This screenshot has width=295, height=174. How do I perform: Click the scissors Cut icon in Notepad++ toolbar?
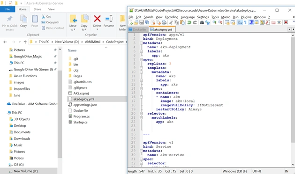click(171, 22)
